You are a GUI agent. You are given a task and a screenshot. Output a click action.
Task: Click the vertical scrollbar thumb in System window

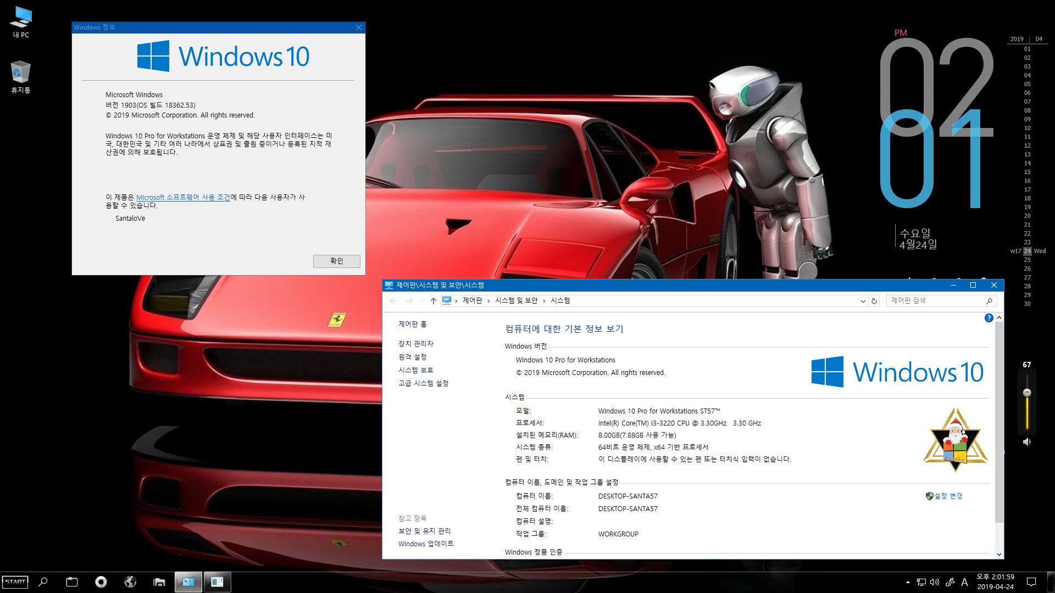[x=999, y=422]
